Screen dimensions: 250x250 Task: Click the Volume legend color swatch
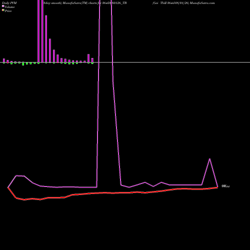coord(3,6)
